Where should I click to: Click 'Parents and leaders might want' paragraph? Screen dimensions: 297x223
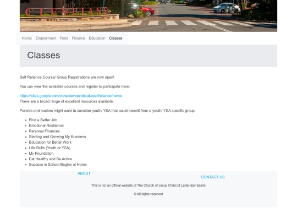click(107, 111)
